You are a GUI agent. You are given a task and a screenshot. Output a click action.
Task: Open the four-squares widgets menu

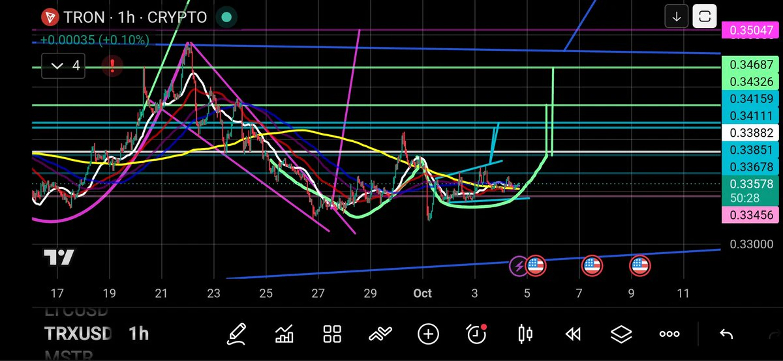tap(333, 334)
